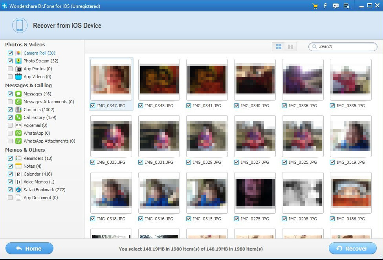
Task: Open the register key icon in title bar
Action: [x=346, y=6]
